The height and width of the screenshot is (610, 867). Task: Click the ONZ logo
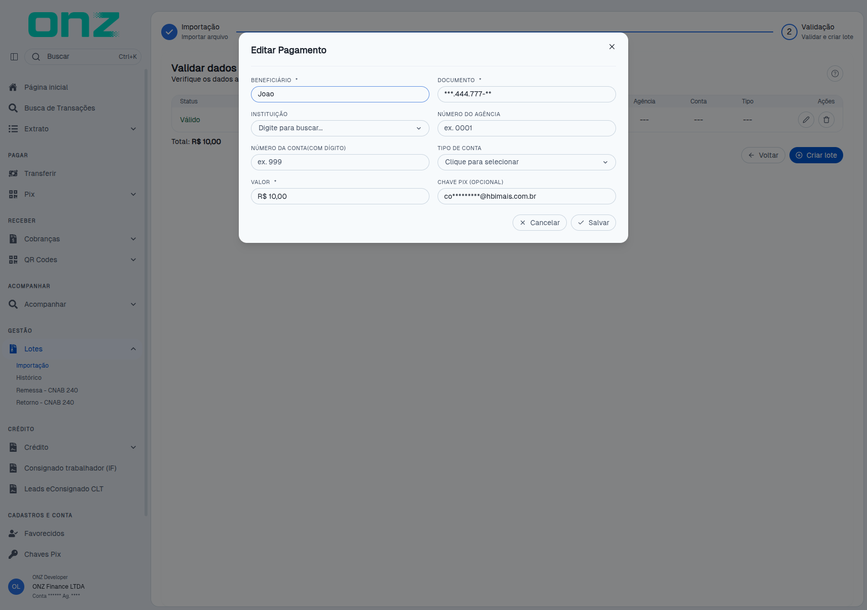(74, 25)
